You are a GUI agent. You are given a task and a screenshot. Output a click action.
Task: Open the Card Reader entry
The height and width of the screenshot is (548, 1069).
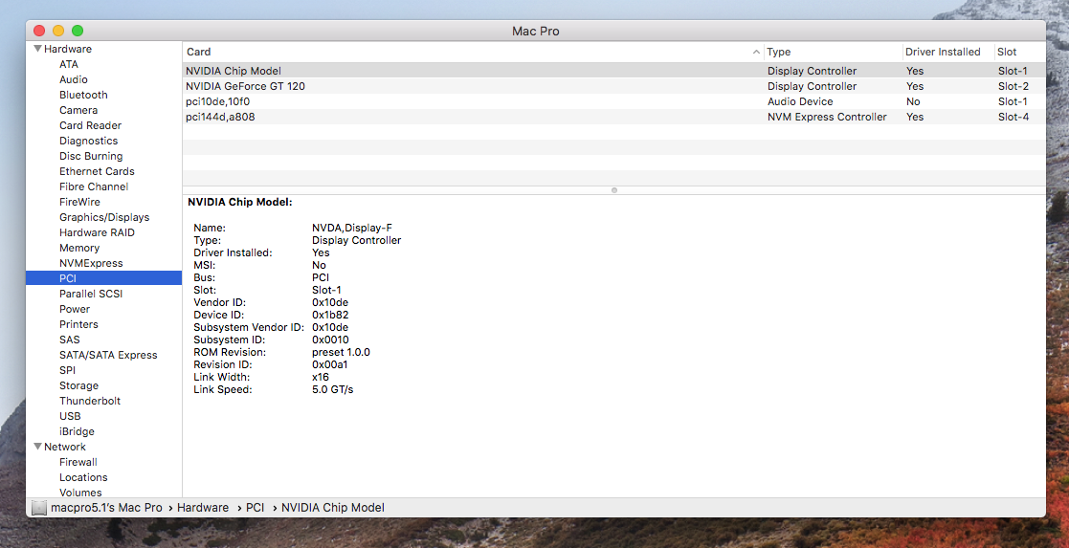(90, 125)
